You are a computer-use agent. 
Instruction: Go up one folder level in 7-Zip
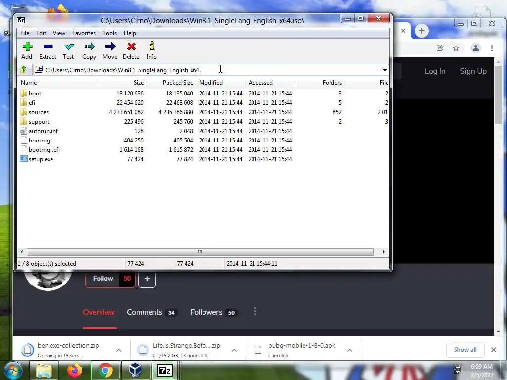(23, 70)
